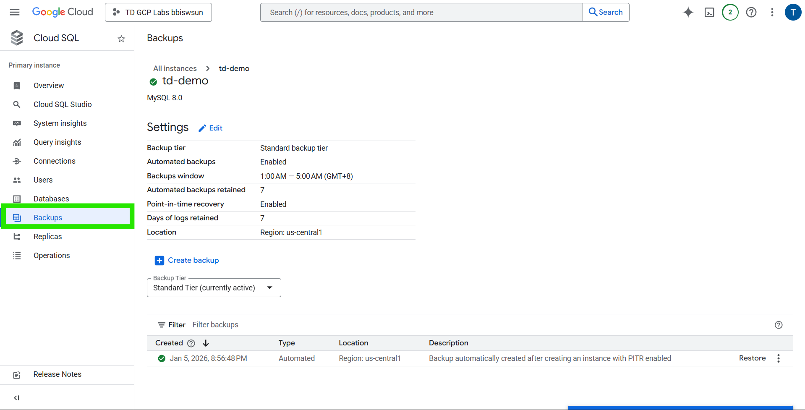805x410 pixels.
Task: Open the main navigation hamburger menu
Action: click(15, 12)
